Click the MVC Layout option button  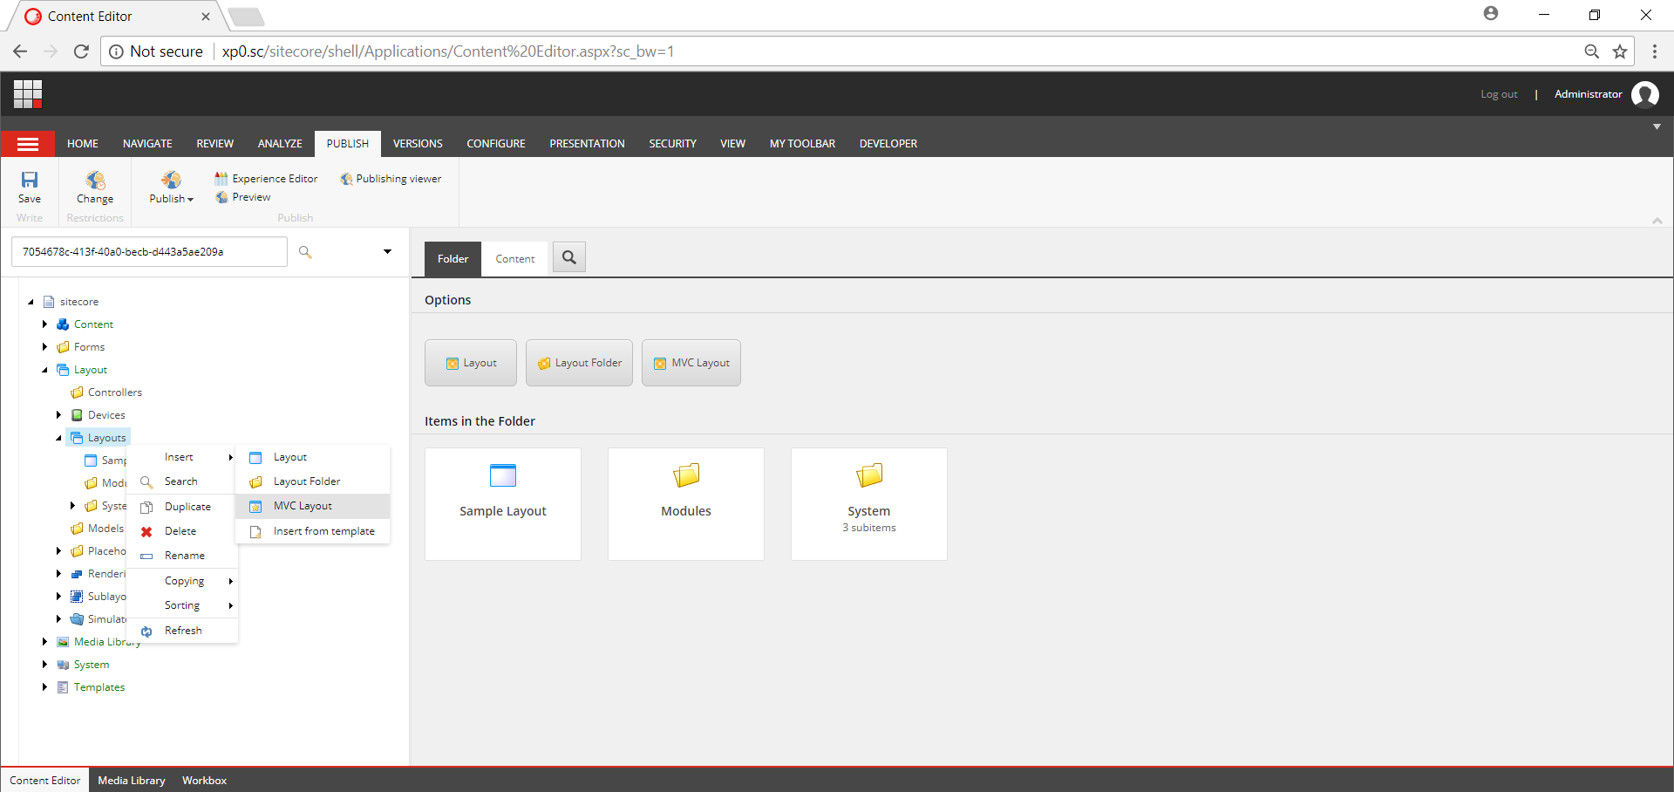tap(691, 363)
